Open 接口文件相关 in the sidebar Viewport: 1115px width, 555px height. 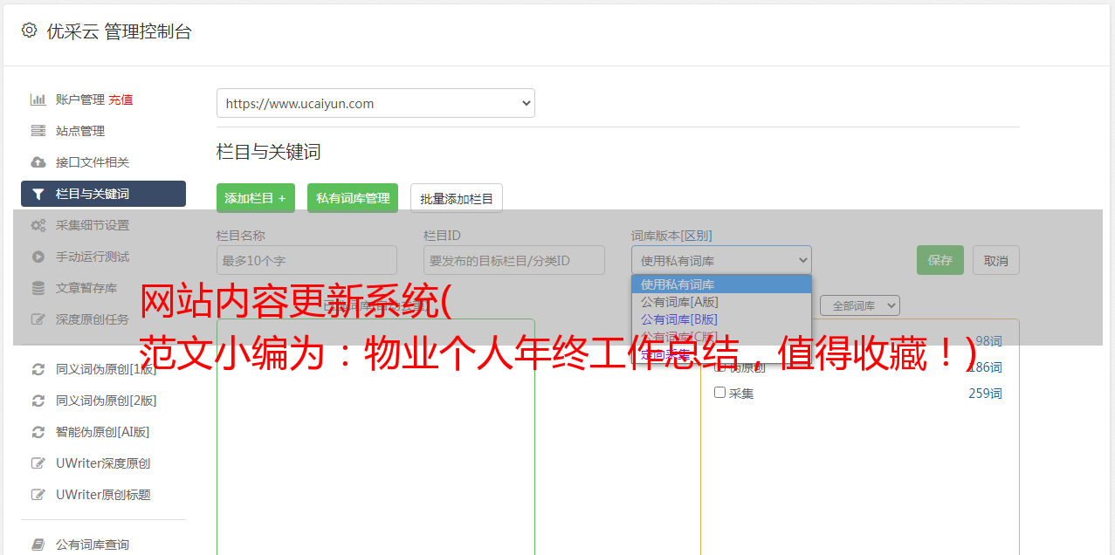(x=93, y=162)
